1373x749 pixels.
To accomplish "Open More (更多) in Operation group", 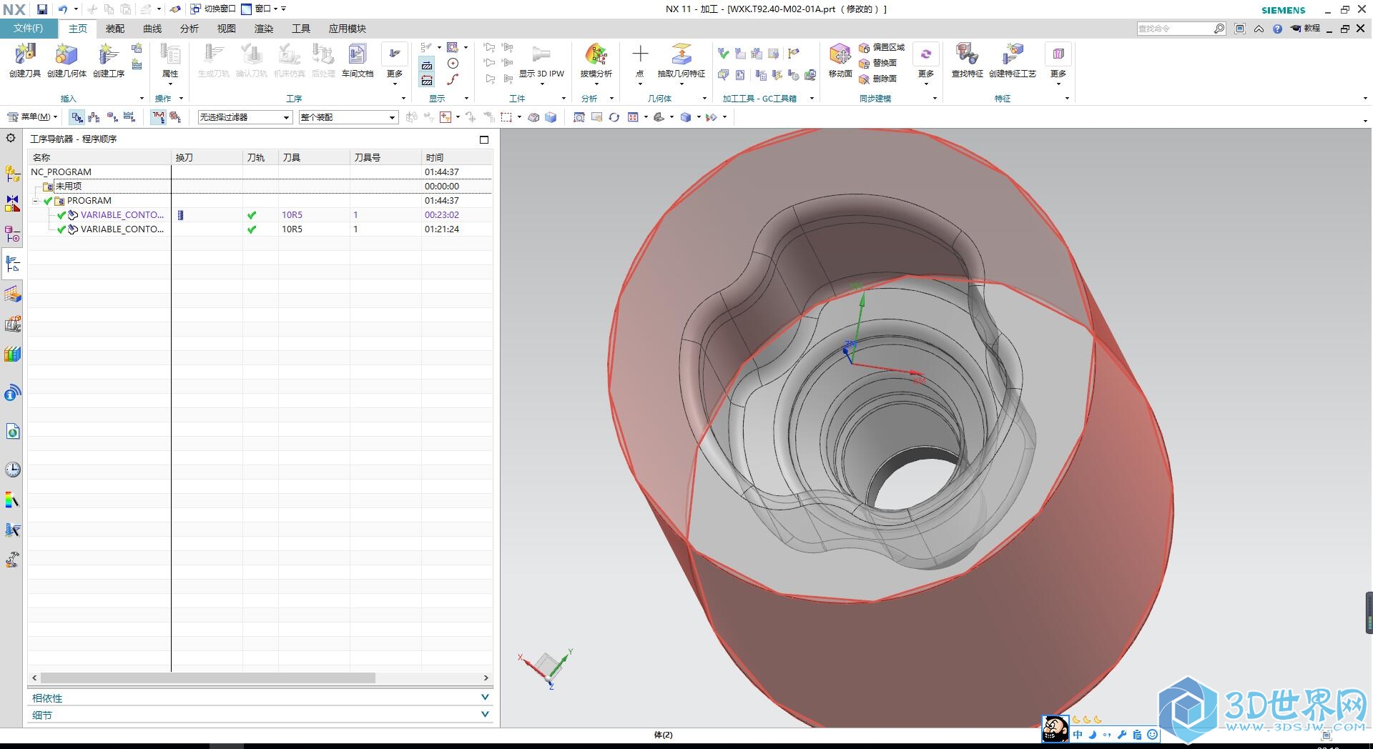I will point(395,63).
